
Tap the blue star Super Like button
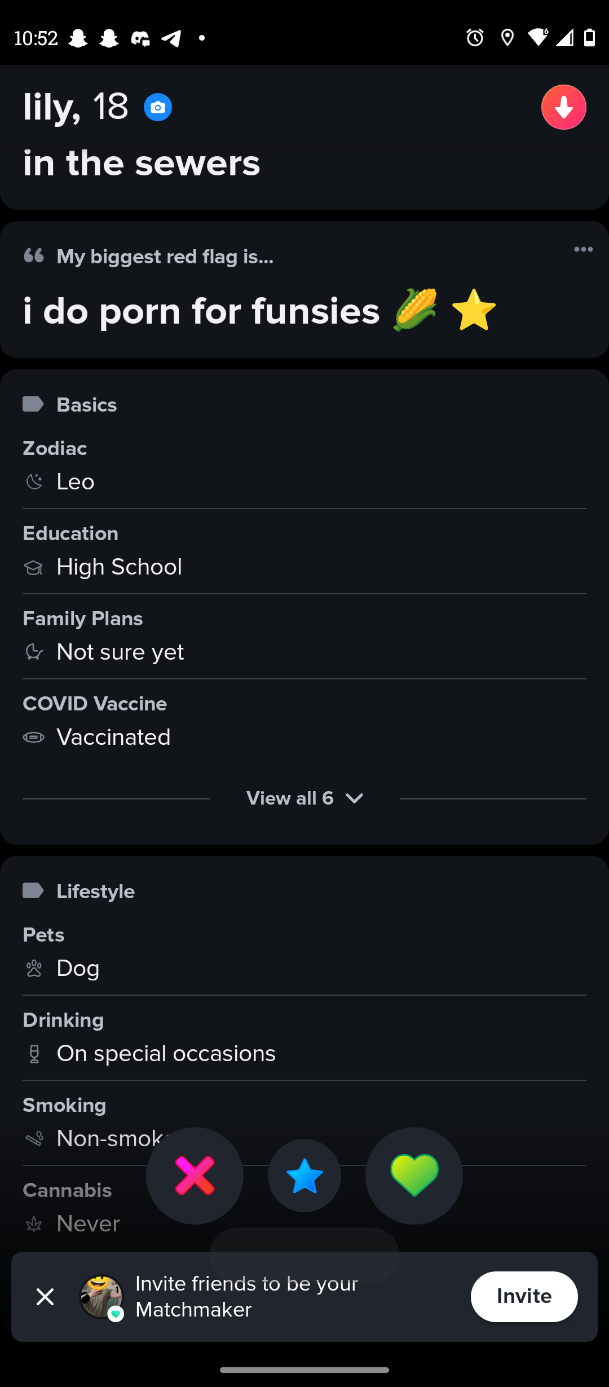click(x=304, y=1176)
